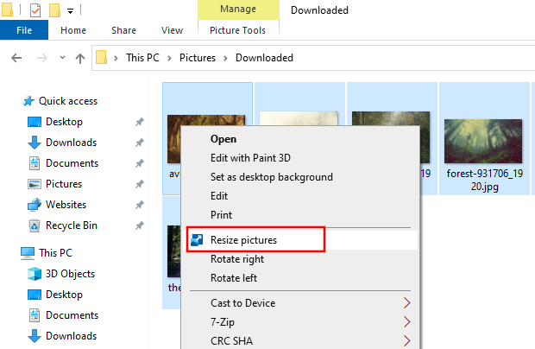The image size is (535, 349).
Task: Open Downloads under This PC
Action: 71,336
